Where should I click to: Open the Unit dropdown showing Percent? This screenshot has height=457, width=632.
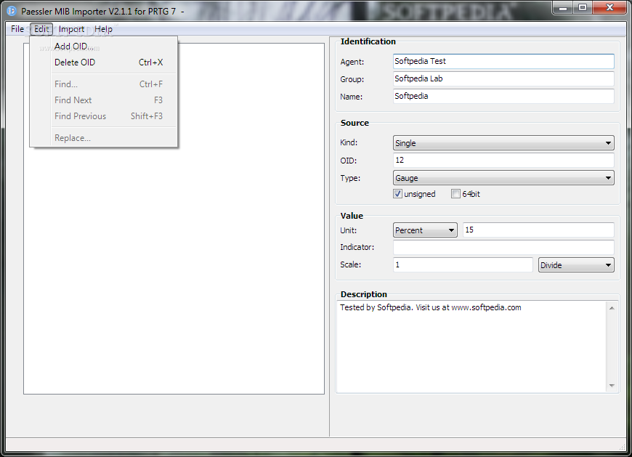(425, 230)
